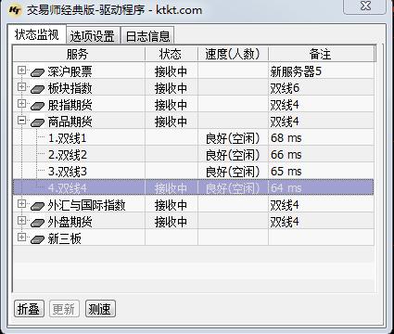The width and height of the screenshot is (394, 334).
Task: Click the 板块指数 service icon
Action: (x=38, y=89)
